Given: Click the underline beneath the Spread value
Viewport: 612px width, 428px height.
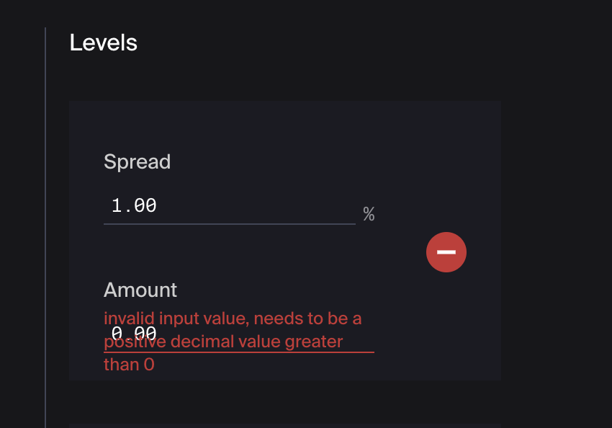Looking at the screenshot, I should pos(229,225).
